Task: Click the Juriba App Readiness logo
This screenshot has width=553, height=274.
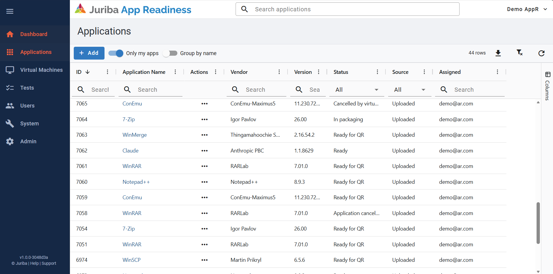Action: 133,10
